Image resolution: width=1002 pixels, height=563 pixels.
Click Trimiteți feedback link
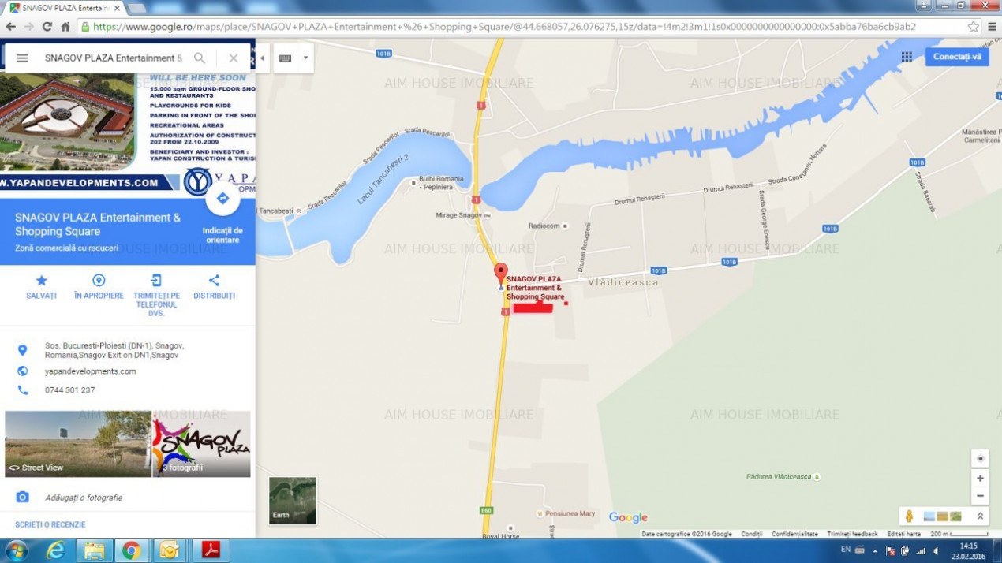pyautogui.click(x=853, y=534)
